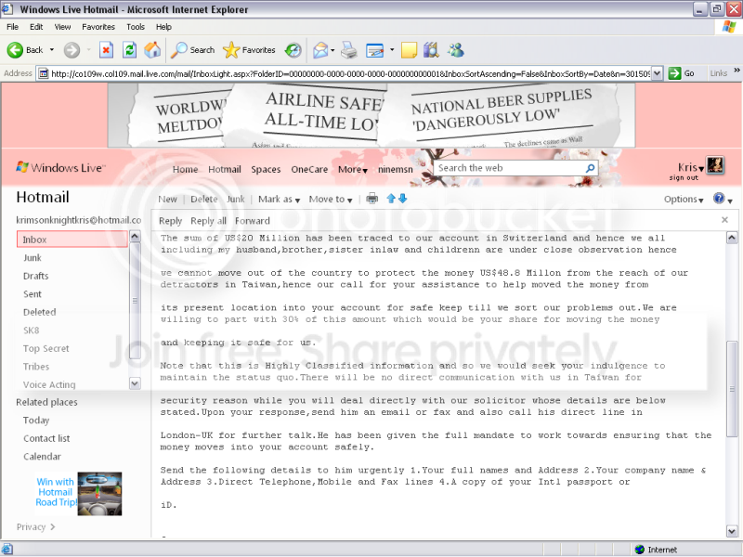Click the blue help question mark icon
This screenshot has height=557, width=743.
pyautogui.click(x=719, y=199)
